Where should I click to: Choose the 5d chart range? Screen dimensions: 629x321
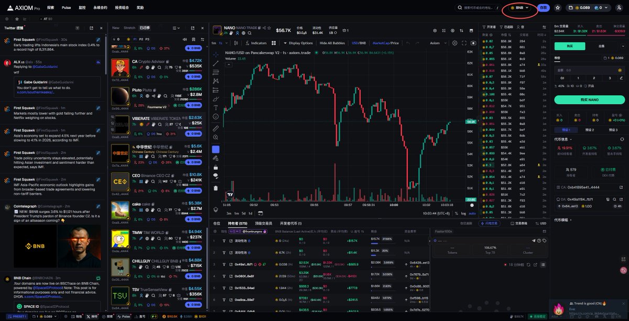[x=243, y=213]
